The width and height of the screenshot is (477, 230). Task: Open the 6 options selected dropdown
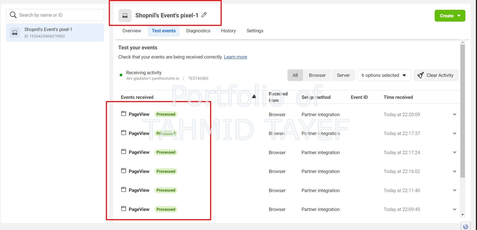coord(384,75)
